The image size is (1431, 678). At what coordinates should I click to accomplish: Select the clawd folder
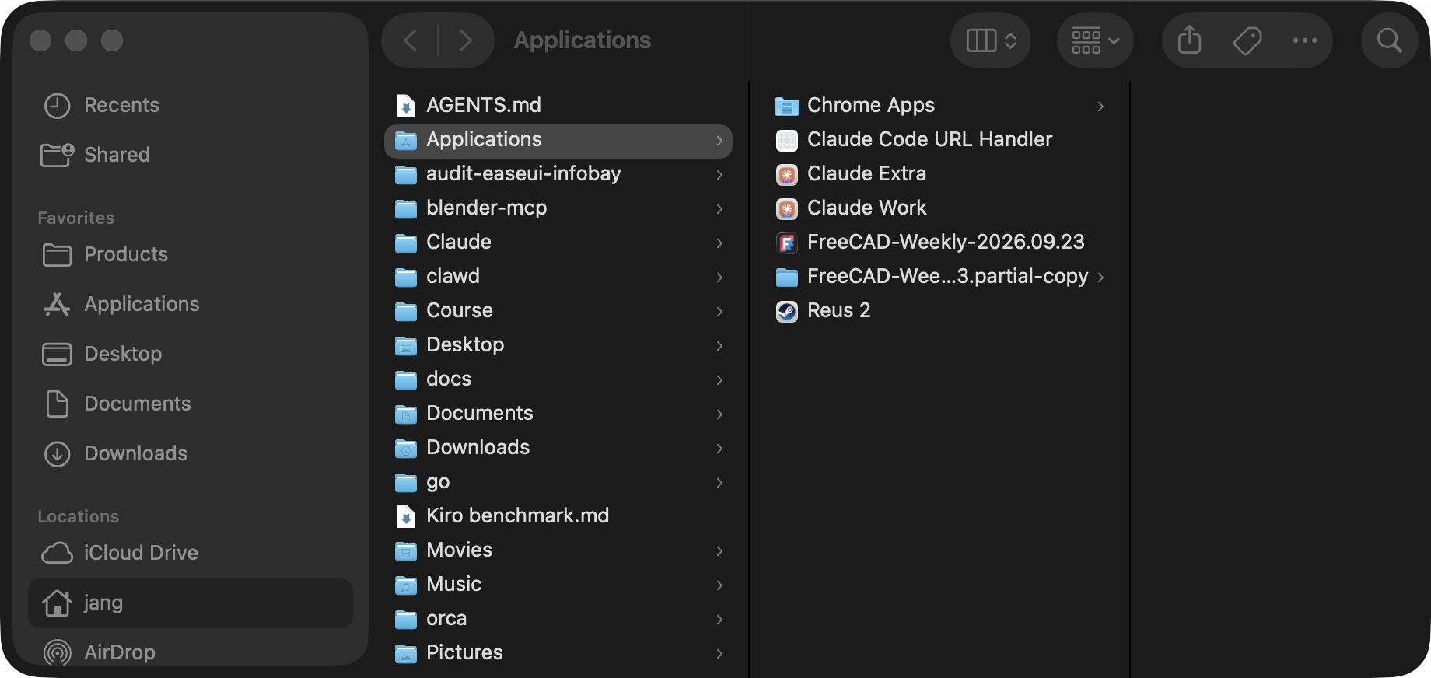[x=558, y=276]
